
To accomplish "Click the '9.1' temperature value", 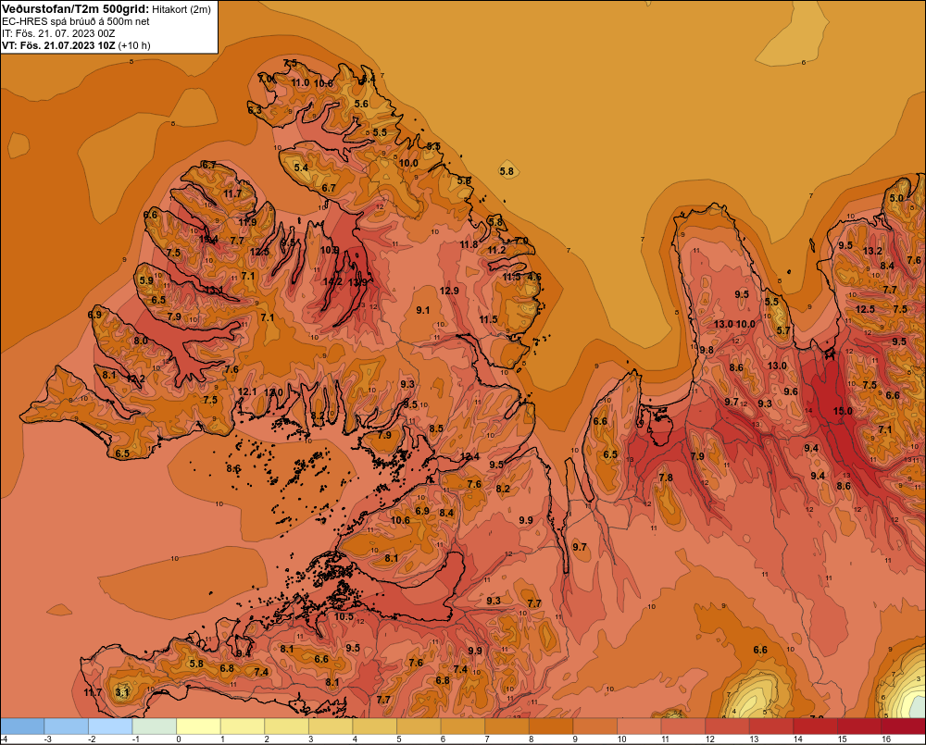I will tap(423, 311).
